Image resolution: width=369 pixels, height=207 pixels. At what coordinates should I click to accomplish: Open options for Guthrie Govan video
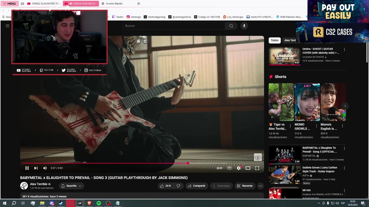(x=344, y=168)
